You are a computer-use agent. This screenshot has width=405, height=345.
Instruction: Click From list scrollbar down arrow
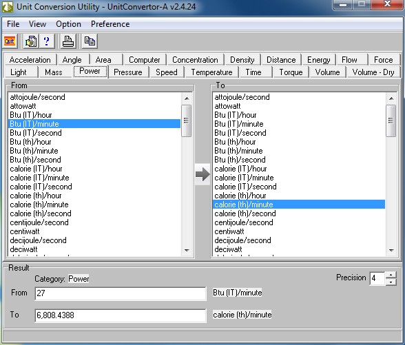187,250
